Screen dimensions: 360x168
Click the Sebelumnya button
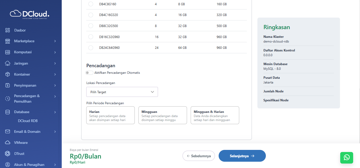pyautogui.click(x=199, y=156)
